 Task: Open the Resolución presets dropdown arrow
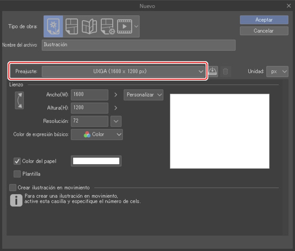(x=116, y=121)
